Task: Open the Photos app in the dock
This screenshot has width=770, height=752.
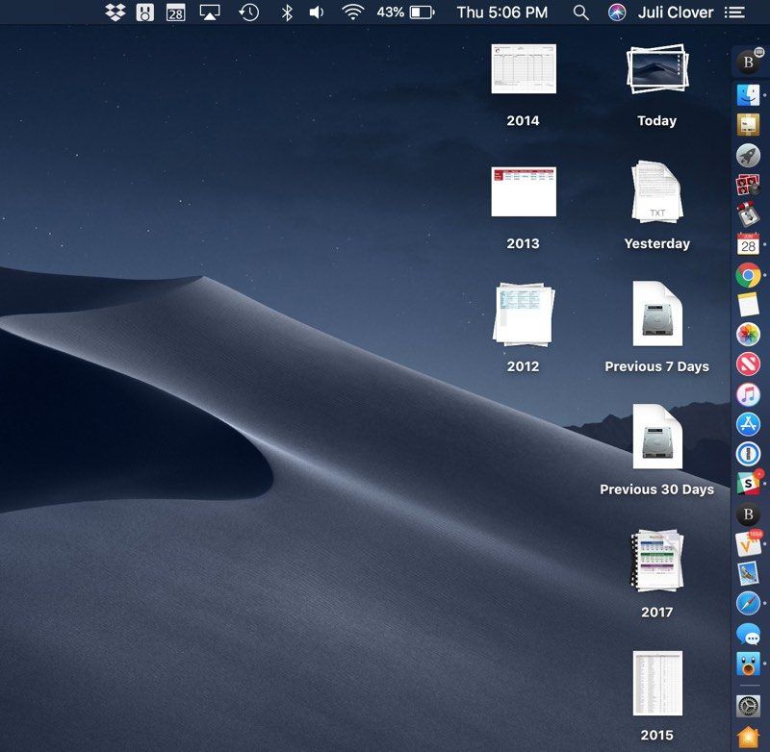Action: [x=748, y=334]
